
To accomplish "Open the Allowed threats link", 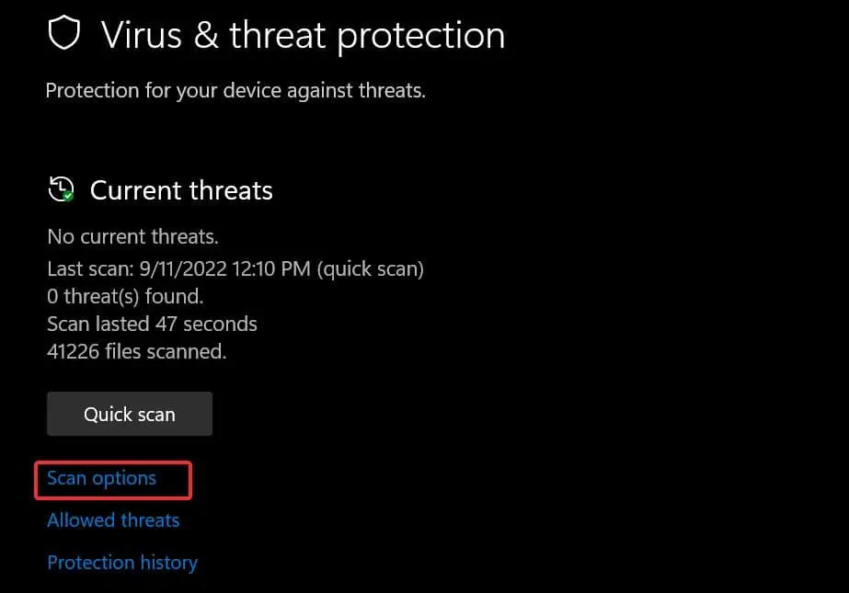I will tap(113, 520).
